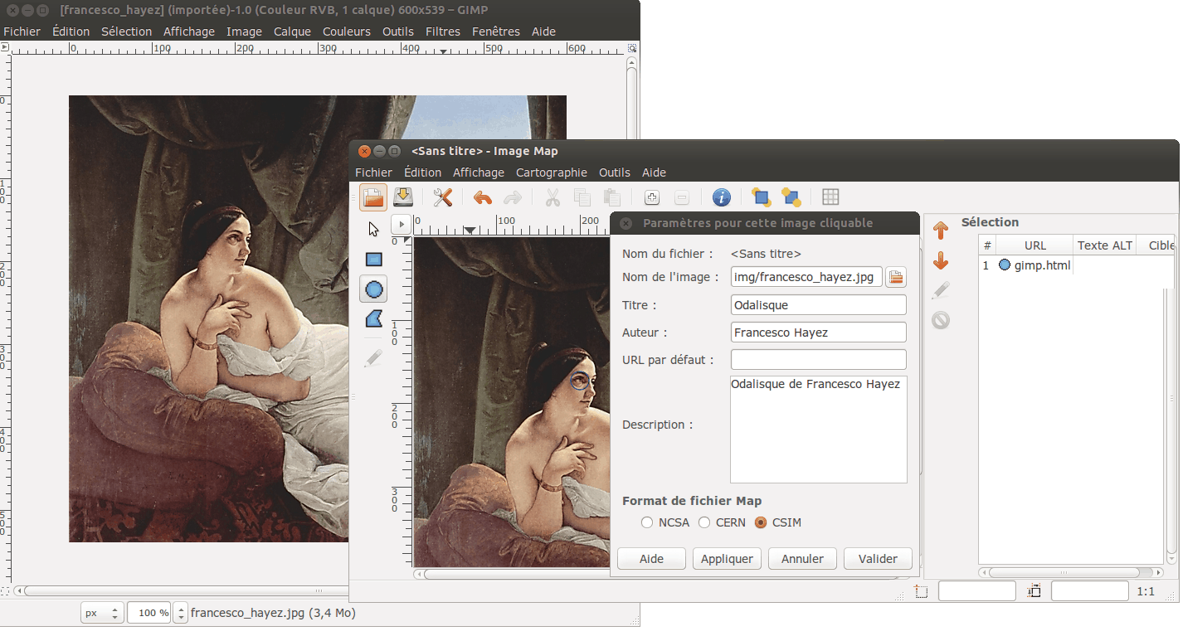Image resolution: width=1183 pixels, height=641 pixels.
Task: Click the 100 % zoom field in GIMP
Action: (151, 614)
